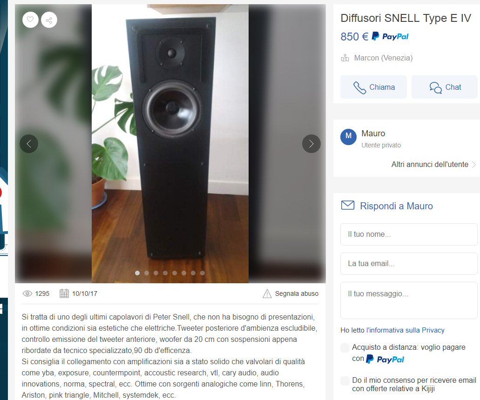Click the warning triangle abuse icon
The image size is (480, 400).
click(267, 293)
